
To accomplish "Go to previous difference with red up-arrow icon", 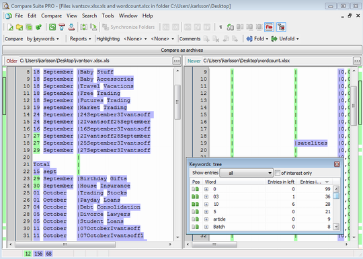I will click(x=62, y=27).
